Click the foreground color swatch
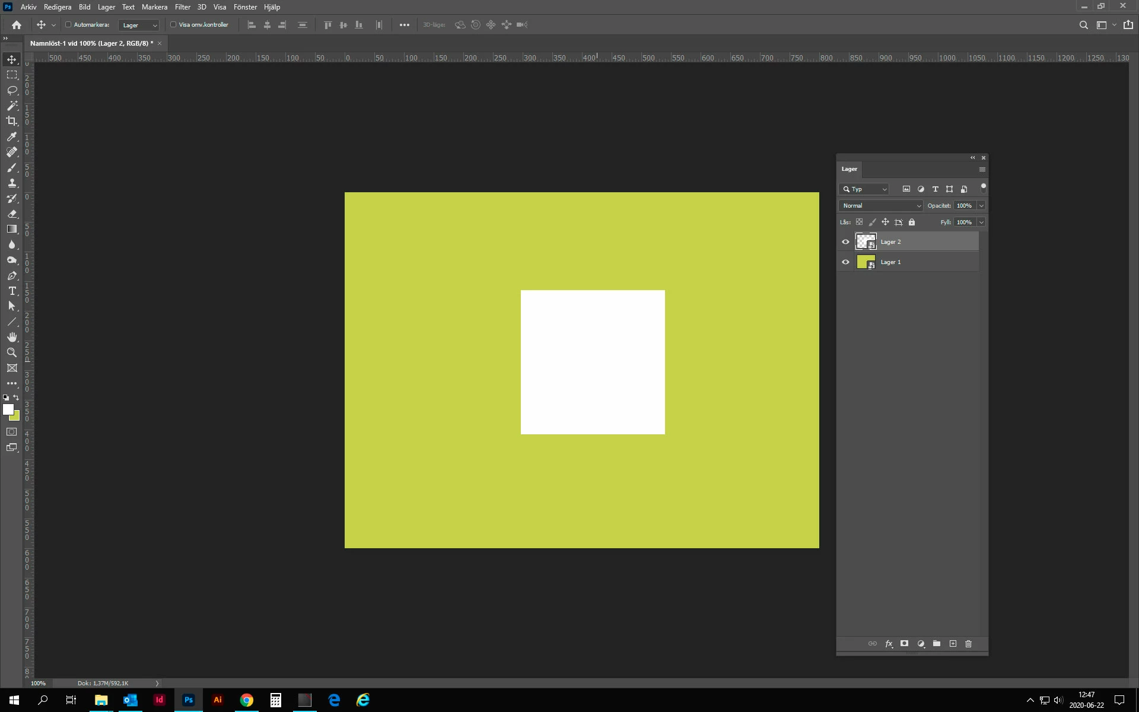The image size is (1139, 712). (8, 409)
